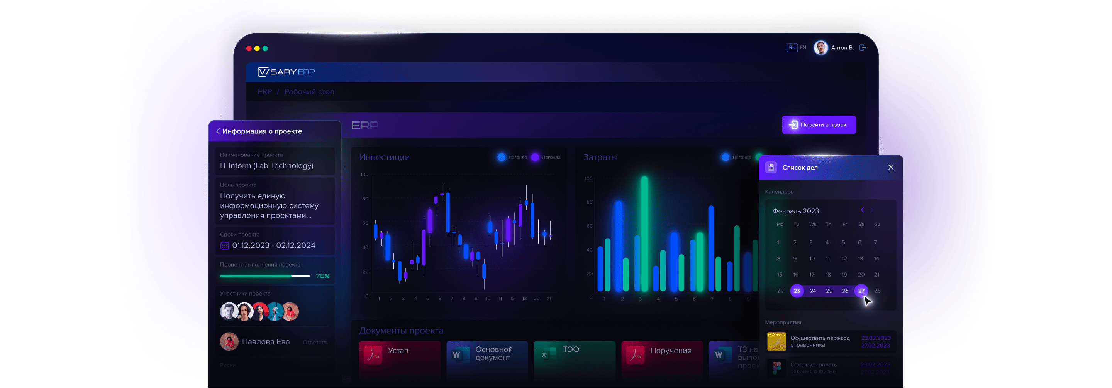Toggle the blue Легенда series in Инвестиции
This screenshot has width=1112, height=388.
point(501,157)
